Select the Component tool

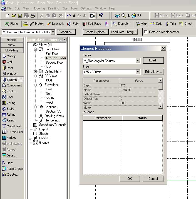12,85
